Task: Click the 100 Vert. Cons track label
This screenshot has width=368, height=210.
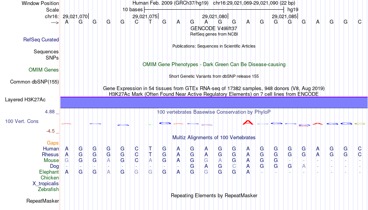Action: [x=22, y=121]
